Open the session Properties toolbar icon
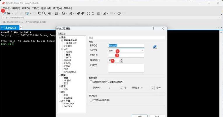Screen dimensions: 223x117 pos(27,13)
